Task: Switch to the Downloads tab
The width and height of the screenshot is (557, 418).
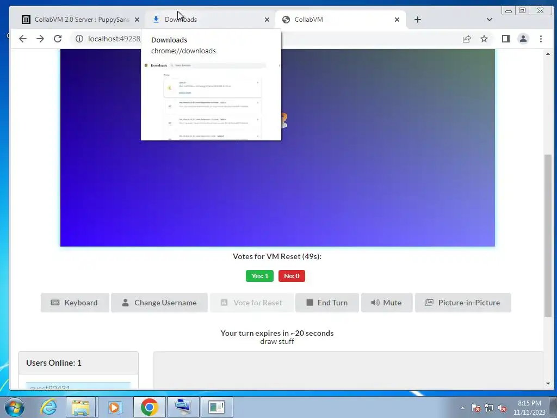Action: (x=209, y=20)
